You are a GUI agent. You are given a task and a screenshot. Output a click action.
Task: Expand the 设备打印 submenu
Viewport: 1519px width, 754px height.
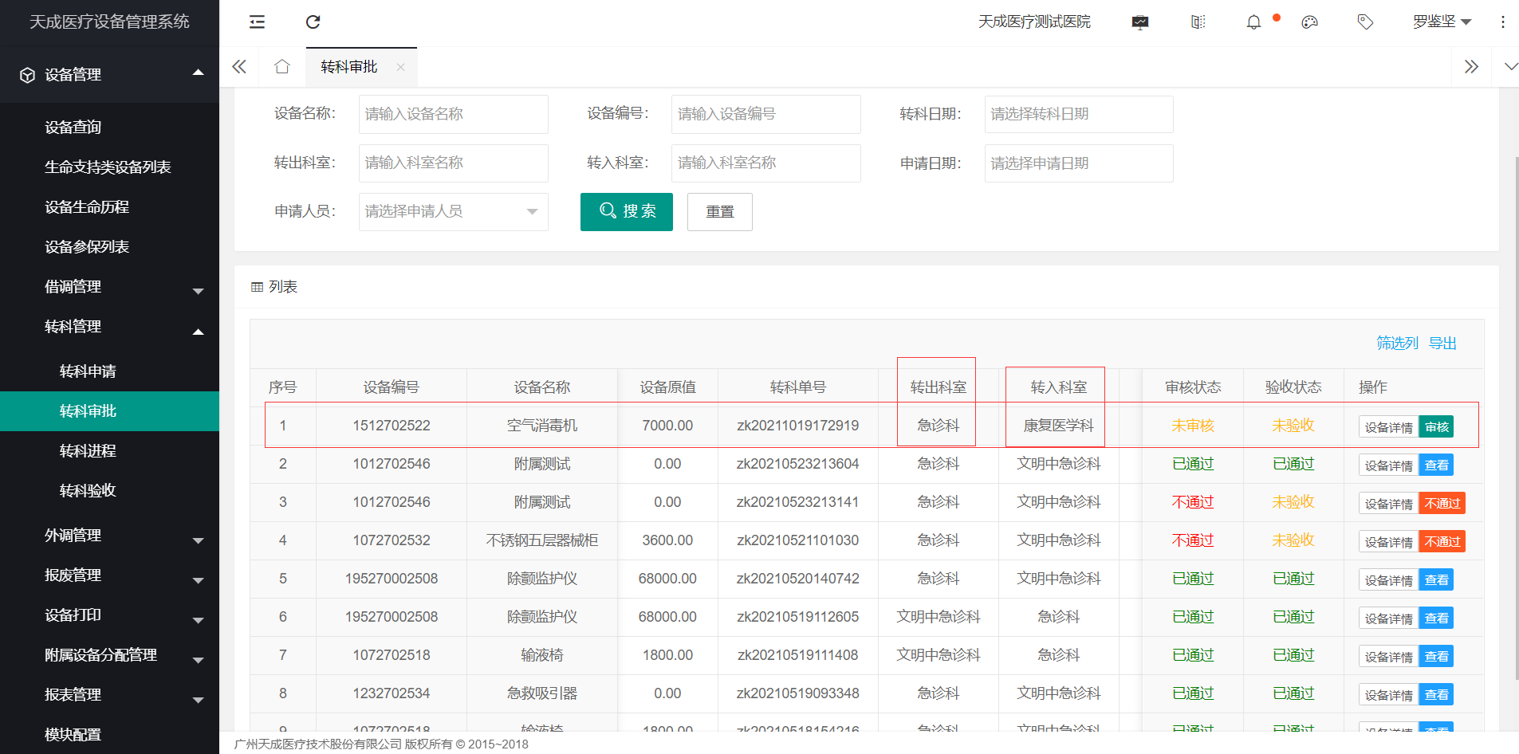tap(198, 620)
